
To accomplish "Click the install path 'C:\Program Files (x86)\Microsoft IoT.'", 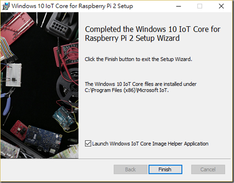I will point(127,90).
